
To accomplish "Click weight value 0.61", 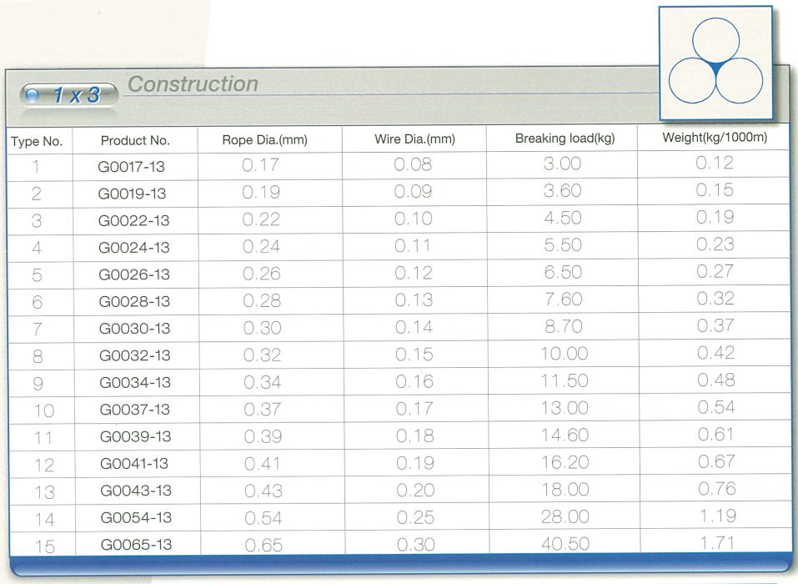I will click(x=716, y=434).
